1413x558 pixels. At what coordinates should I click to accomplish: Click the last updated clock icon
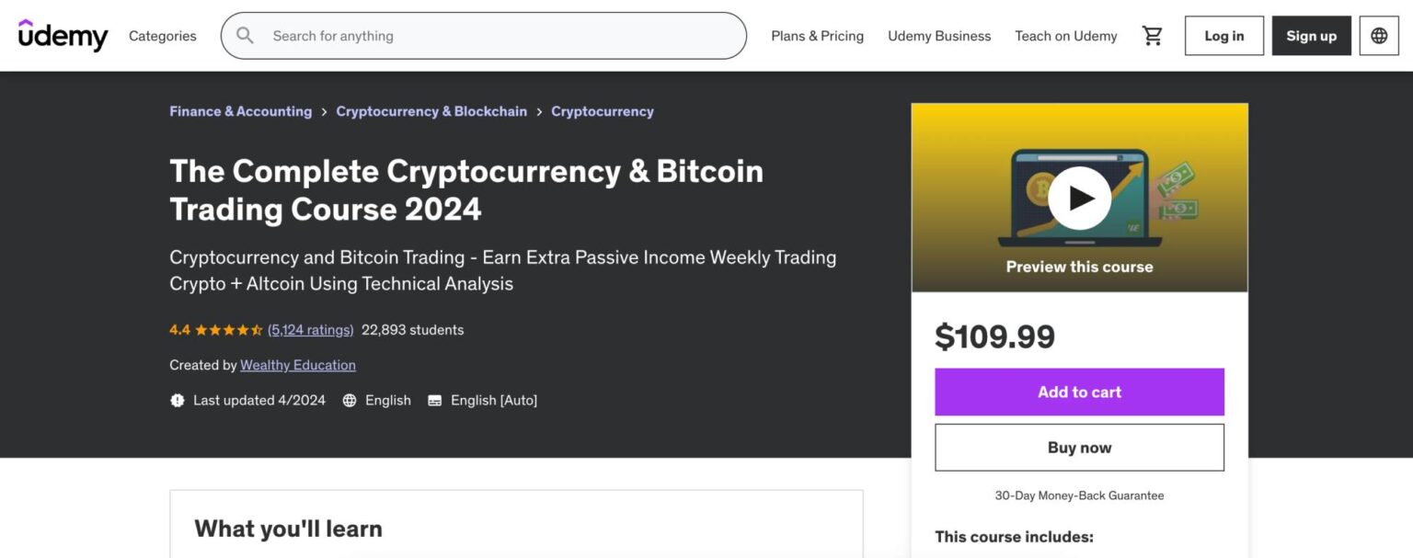pyautogui.click(x=177, y=400)
